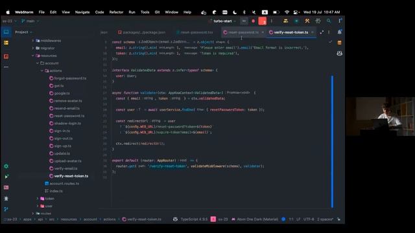The height and width of the screenshot is (233, 415).
Task: Click the teal AI assistant toolbar icon
Action: point(296,21)
